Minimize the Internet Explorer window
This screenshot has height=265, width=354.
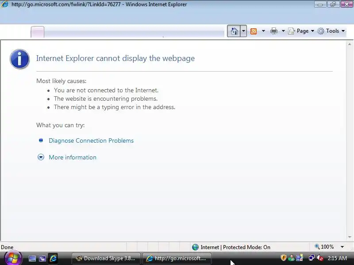tap(320, 4)
